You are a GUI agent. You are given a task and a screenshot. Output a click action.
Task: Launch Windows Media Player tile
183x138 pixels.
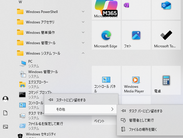click(x=136, y=80)
